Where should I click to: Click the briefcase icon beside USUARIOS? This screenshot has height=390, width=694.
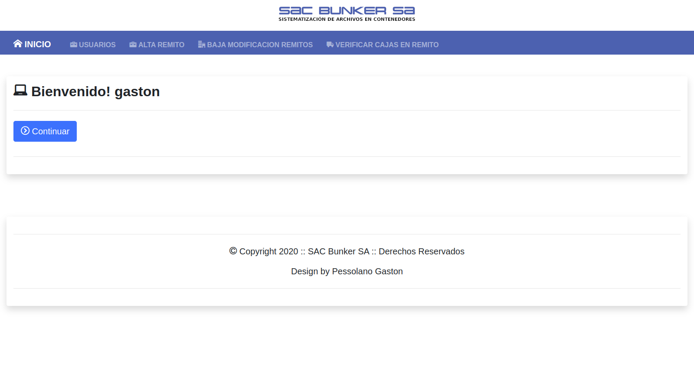pos(73,45)
